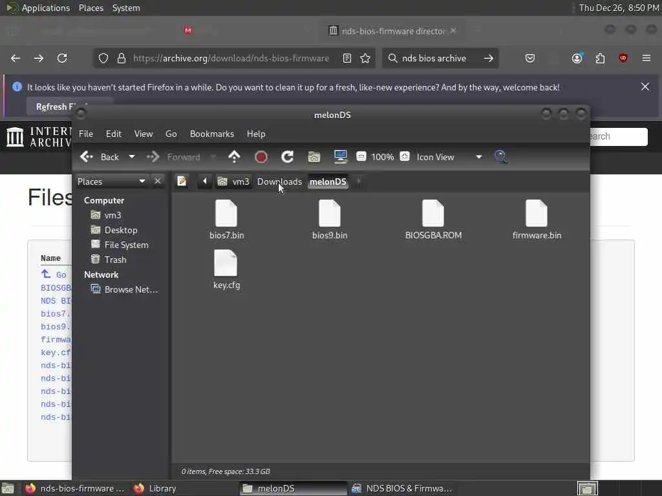Open the Back history dropdown arrow
This screenshot has height=496, width=662.
pyautogui.click(x=132, y=157)
